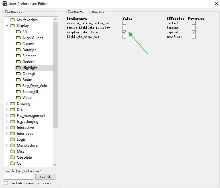Click the Search button
The image size is (220, 188).
(x=45, y=177)
